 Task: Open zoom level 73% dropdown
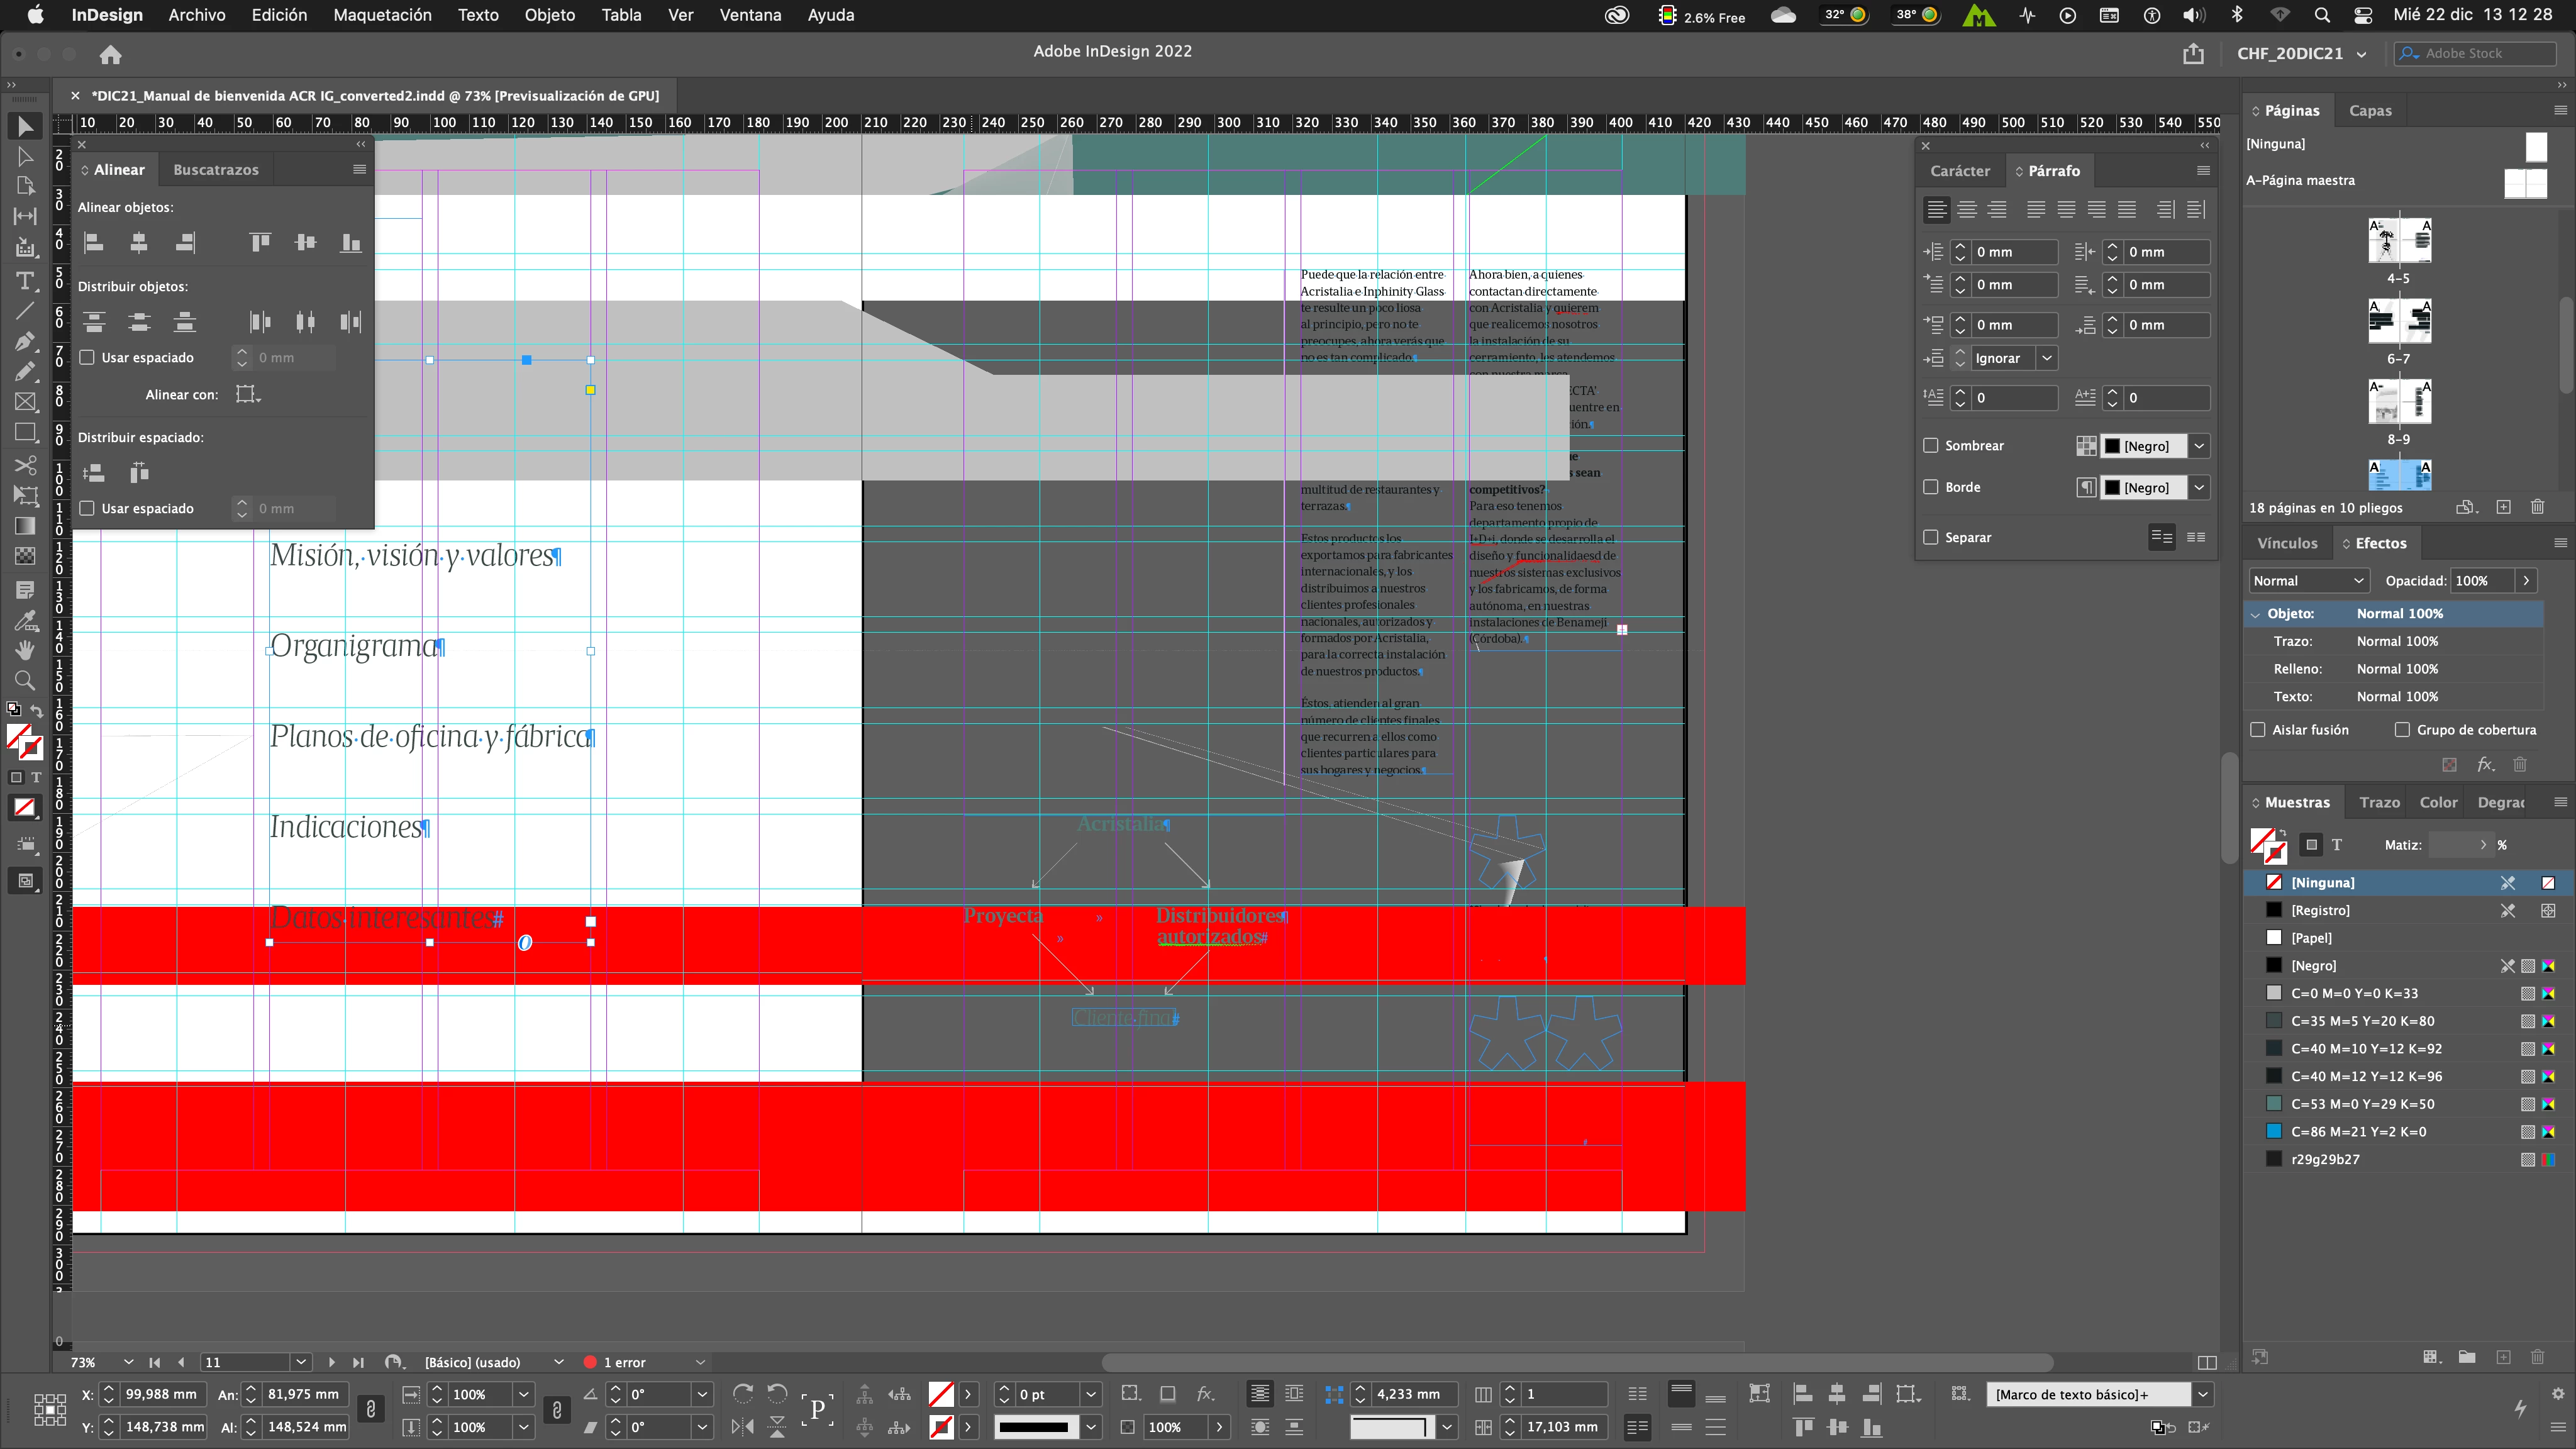click(128, 1362)
